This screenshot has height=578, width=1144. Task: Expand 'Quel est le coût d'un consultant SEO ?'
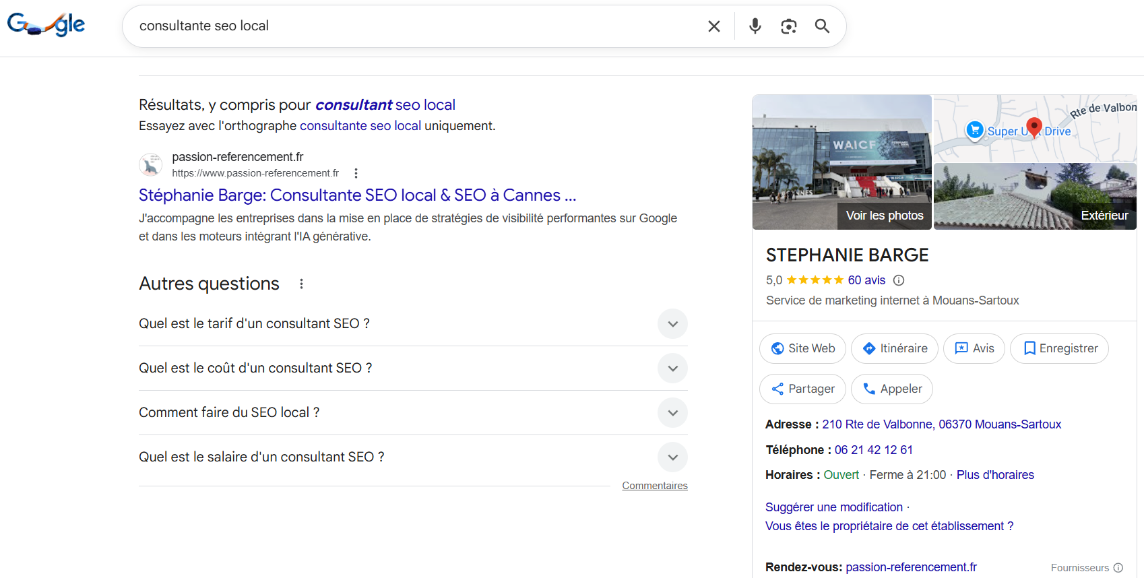(413, 368)
